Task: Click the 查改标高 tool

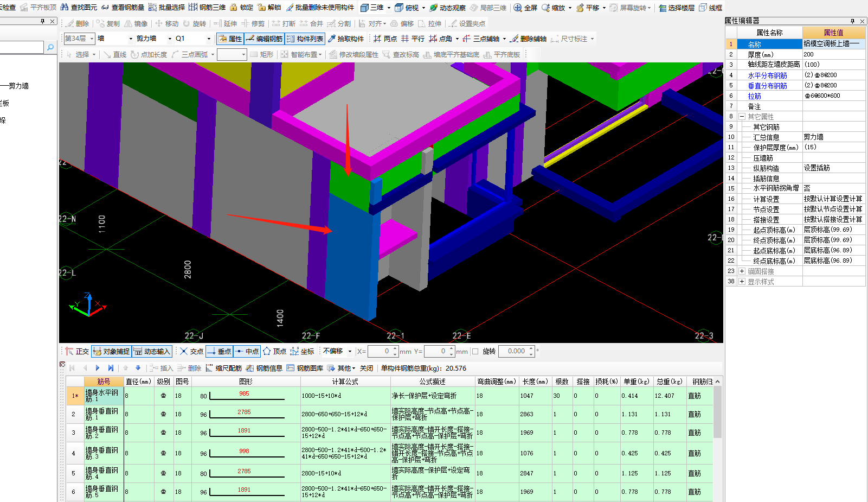Action: tap(401, 54)
